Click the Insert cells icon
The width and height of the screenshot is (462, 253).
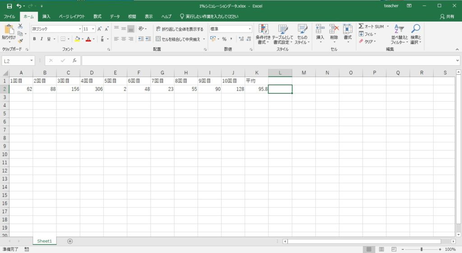(320, 29)
